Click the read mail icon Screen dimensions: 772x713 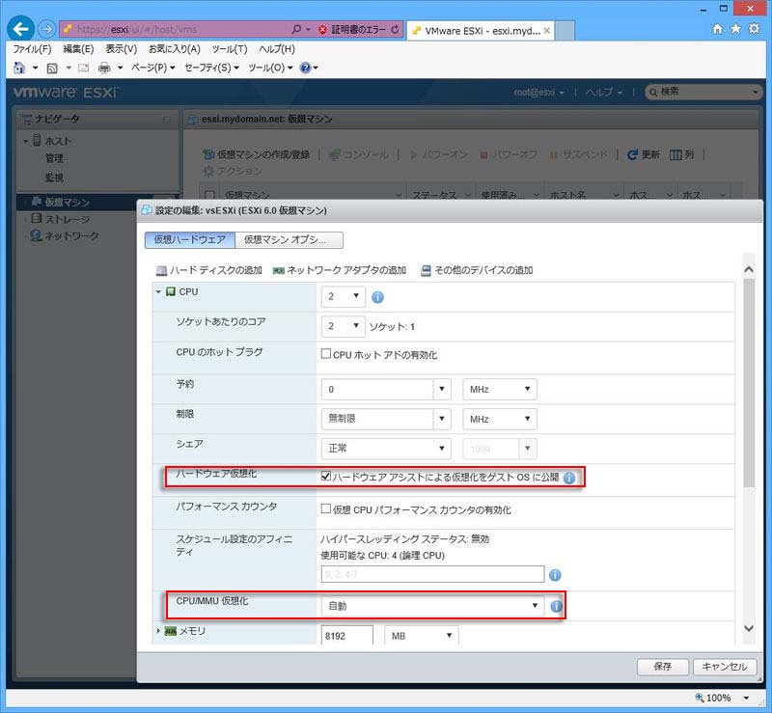(84, 68)
